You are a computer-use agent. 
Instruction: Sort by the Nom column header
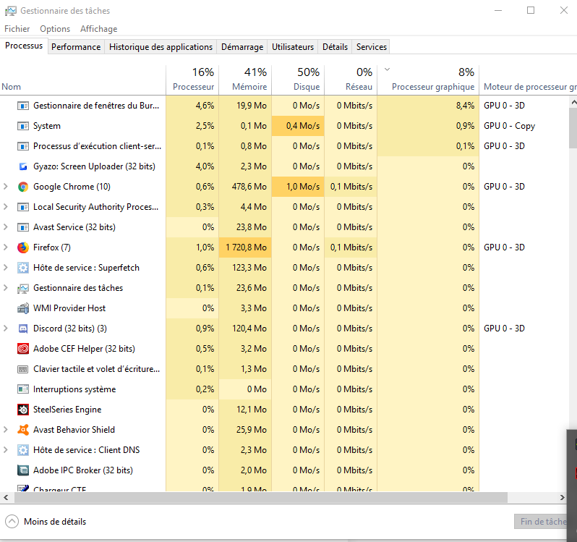click(x=83, y=80)
